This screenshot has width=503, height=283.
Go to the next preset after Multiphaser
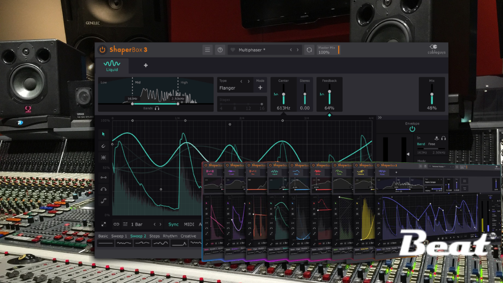[x=297, y=50]
